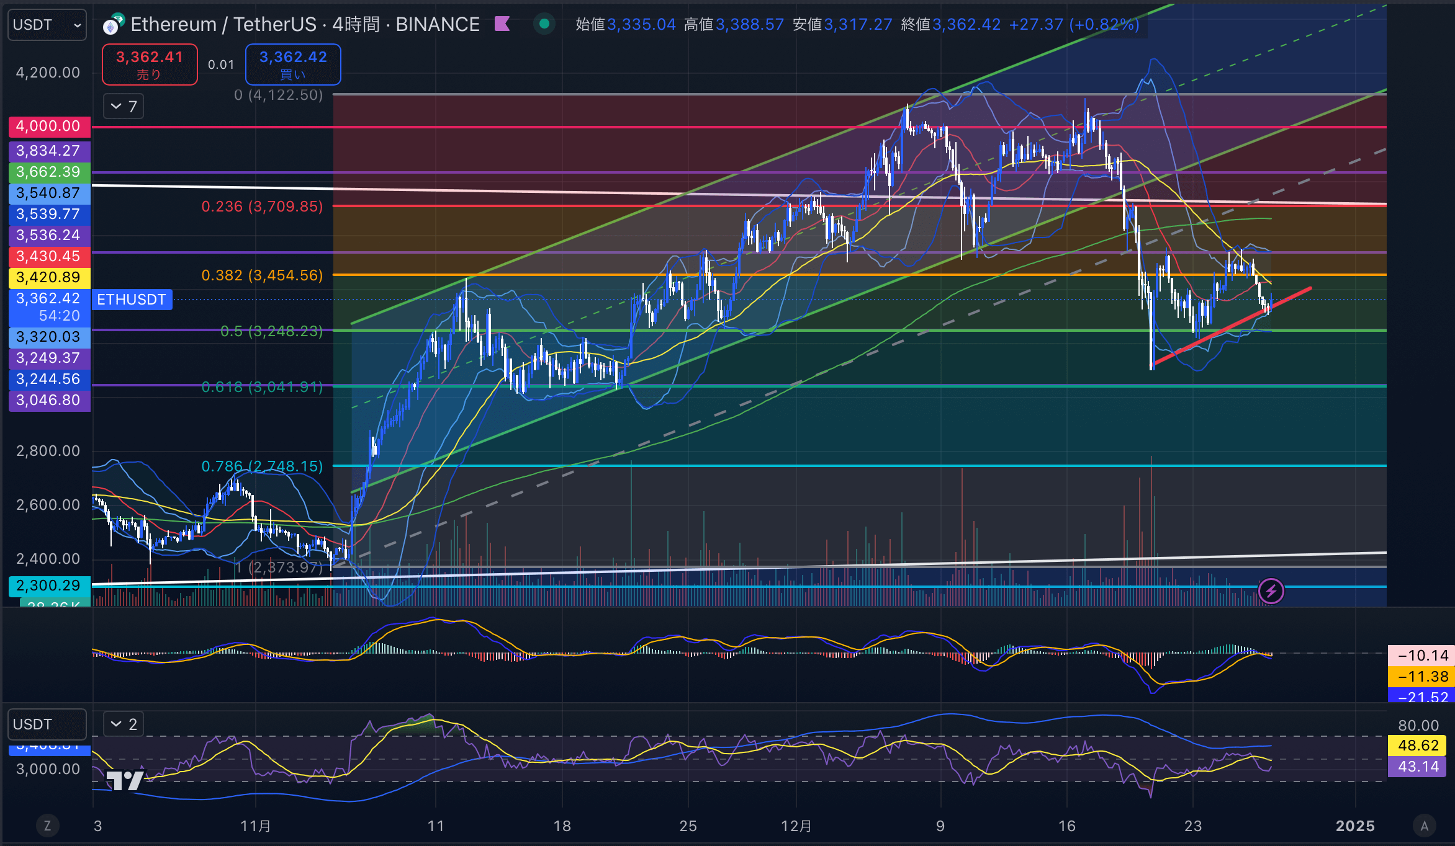The height and width of the screenshot is (846, 1455).
Task: Click the purple lightning bolt icon
Action: [1271, 590]
